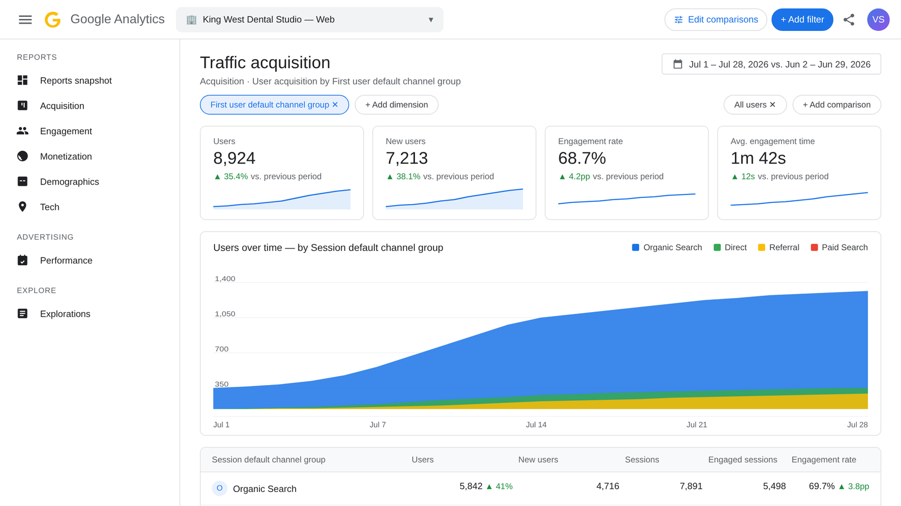Sort table by New users column header
The width and height of the screenshot is (901, 506).
coord(538,459)
